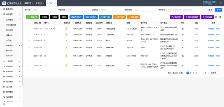Screen dimensions: 224x107
Task: Open the 推广日 date dropdown
Action: pos(43,10)
